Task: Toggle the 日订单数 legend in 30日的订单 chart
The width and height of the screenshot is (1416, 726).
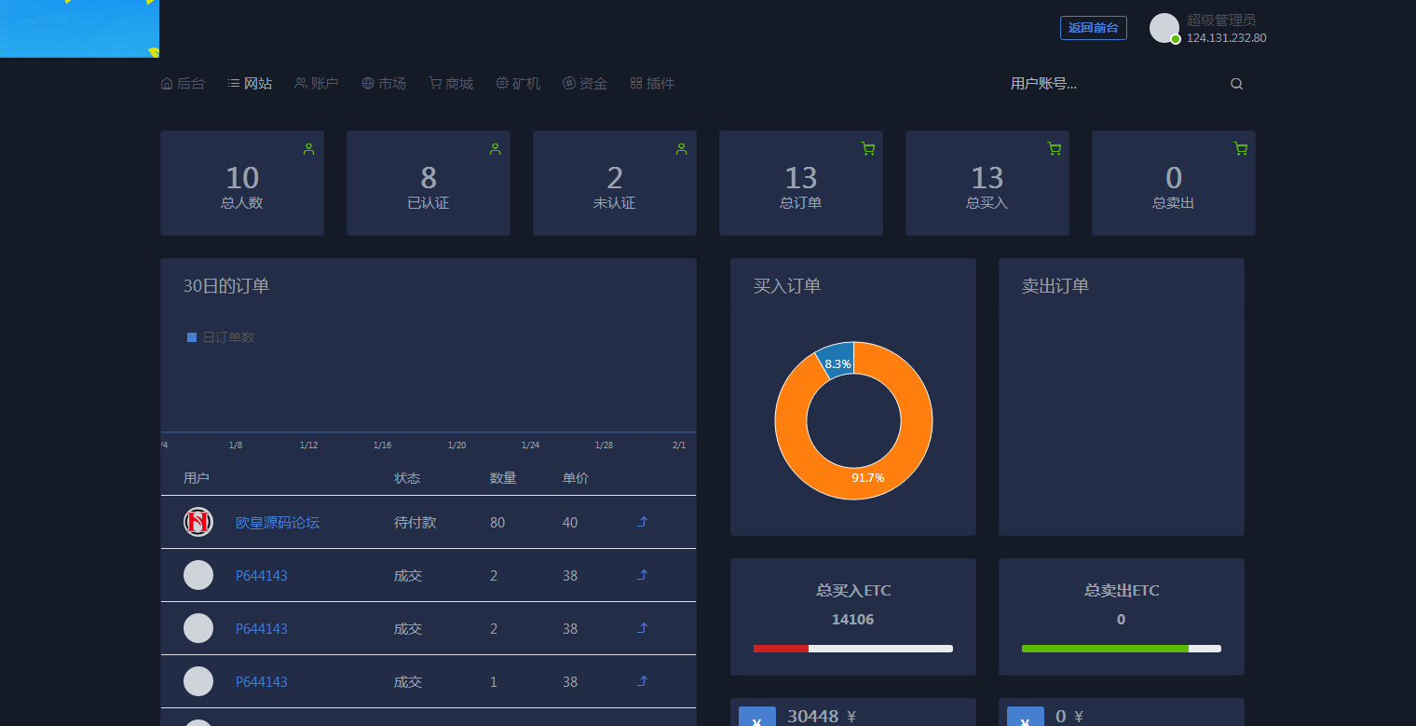Action: click(222, 336)
